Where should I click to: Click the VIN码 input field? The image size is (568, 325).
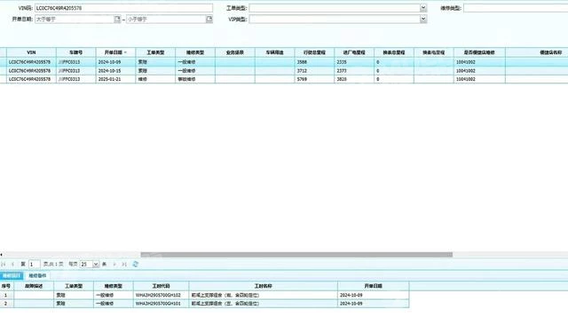tap(123, 8)
